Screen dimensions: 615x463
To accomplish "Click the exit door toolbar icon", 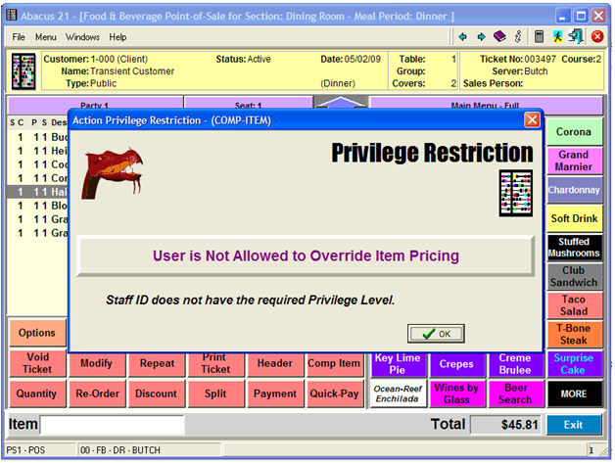I will pos(576,37).
